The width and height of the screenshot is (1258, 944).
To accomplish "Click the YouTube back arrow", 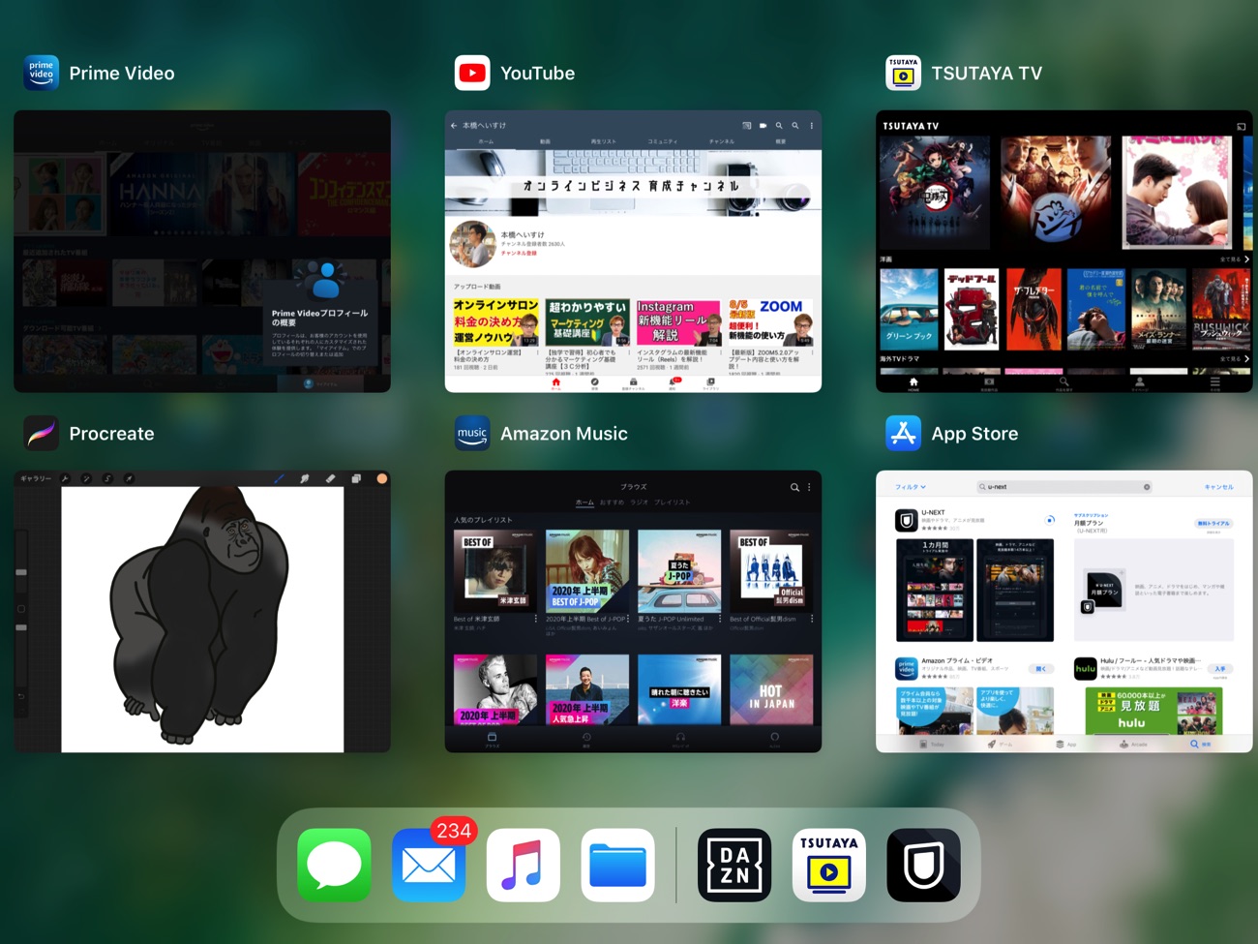I will [x=453, y=125].
